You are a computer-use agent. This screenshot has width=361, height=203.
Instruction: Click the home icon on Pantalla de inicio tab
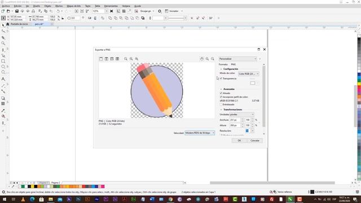8,24
